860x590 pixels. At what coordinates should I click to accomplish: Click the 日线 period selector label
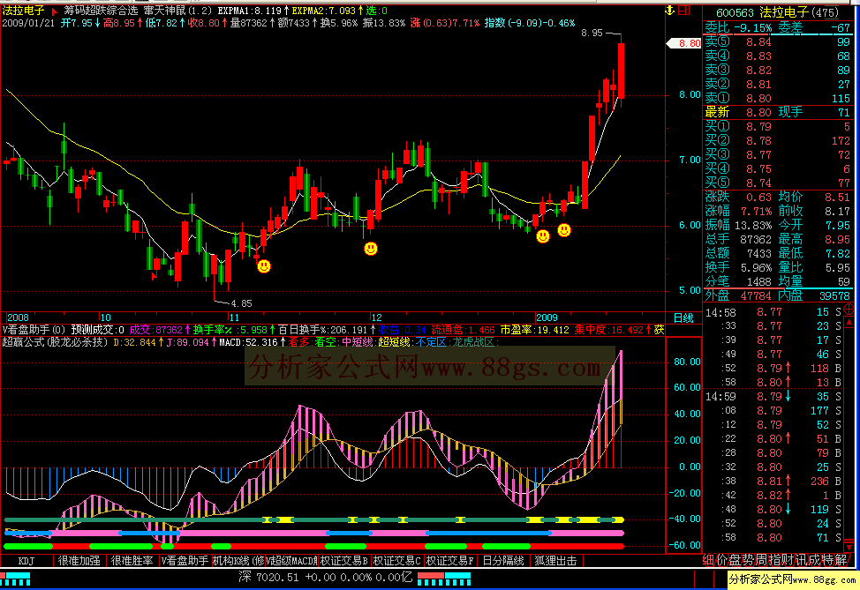pyautogui.click(x=683, y=317)
